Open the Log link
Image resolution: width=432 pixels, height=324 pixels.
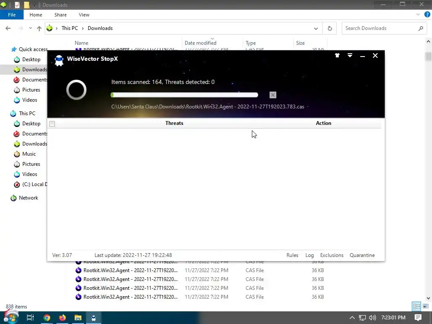click(309, 255)
